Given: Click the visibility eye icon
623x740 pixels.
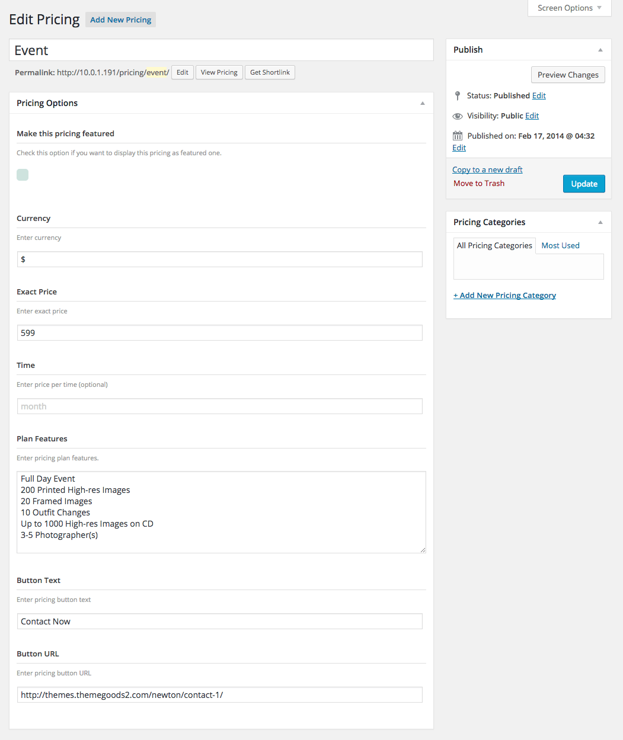Looking at the screenshot, I should click(457, 116).
